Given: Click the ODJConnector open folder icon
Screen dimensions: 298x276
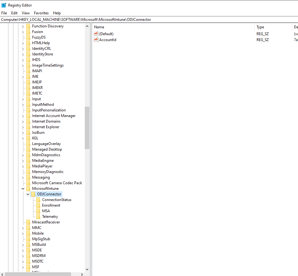Looking at the screenshot, I should click(33, 194).
